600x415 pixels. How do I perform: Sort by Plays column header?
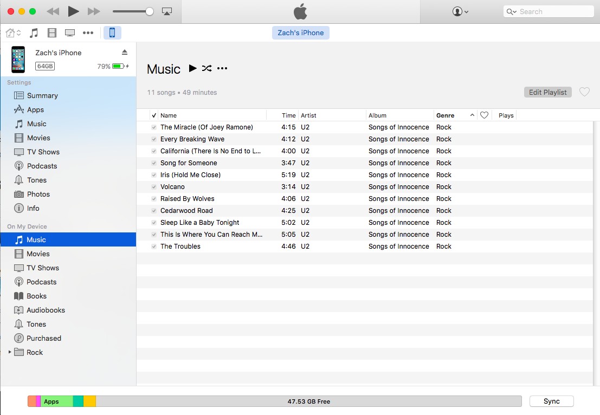point(506,115)
